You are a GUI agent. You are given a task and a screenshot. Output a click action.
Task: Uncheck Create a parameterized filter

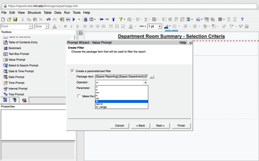[x=73, y=71]
